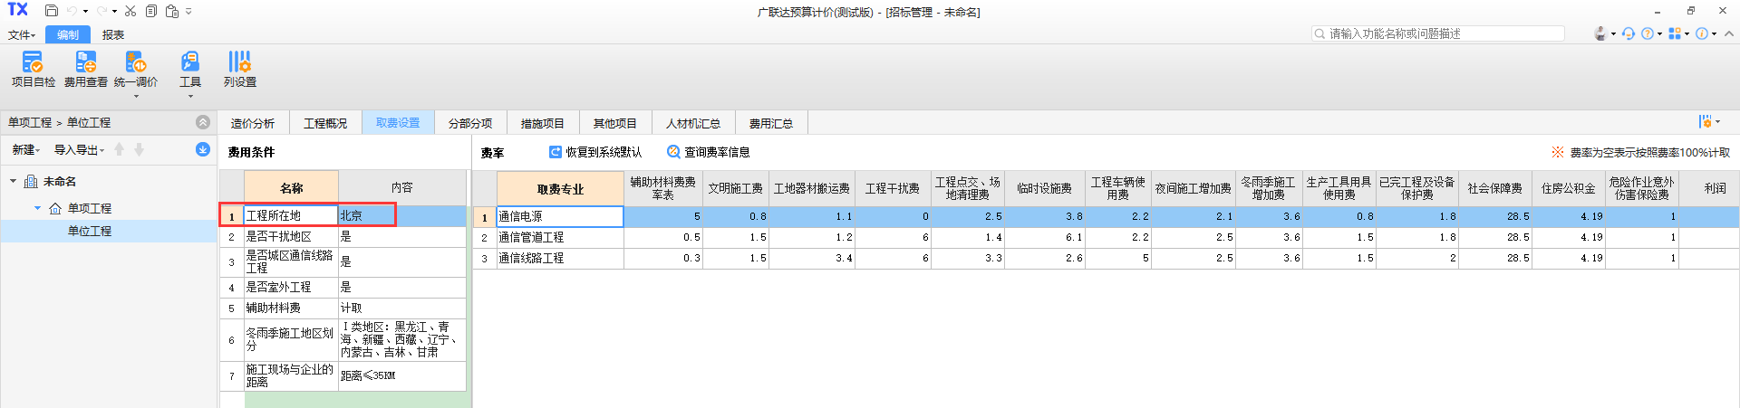The width and height of the screenshot is (1740, 408).
Task: Click the blue download arrow in left panel
Action: click(203, 149)
